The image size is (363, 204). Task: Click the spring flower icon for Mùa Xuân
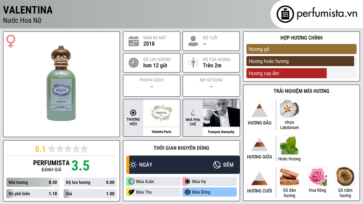[x=132, y=181]
